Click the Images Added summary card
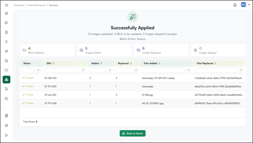 tap(104, 50)
